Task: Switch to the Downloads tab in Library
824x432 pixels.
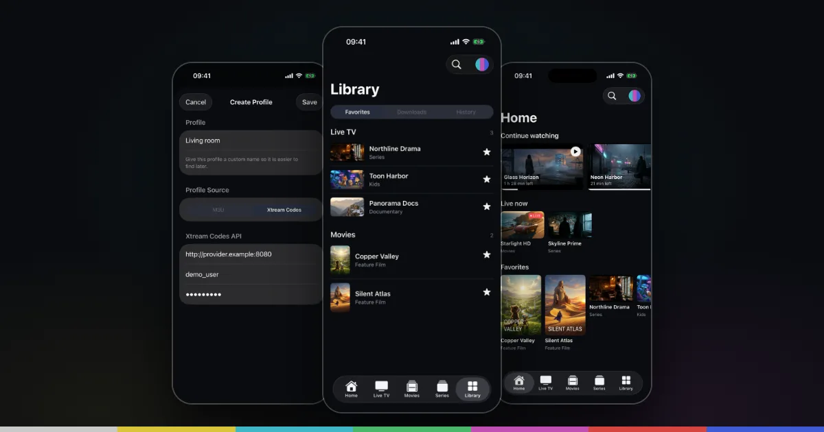Action: [x=412, y=112]
